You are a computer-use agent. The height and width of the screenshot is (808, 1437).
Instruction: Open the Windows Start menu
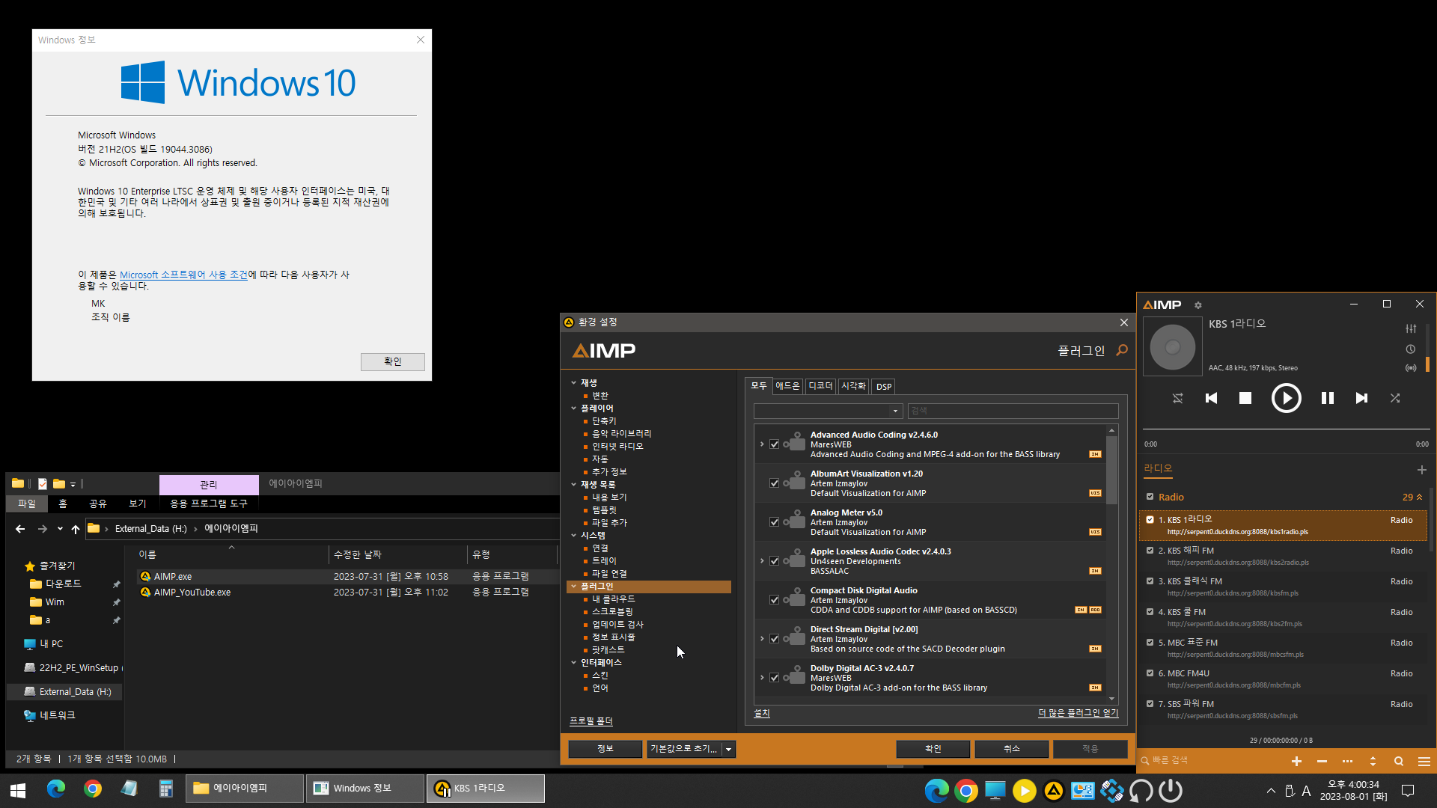pyautogui.click(x=18, y=789)
